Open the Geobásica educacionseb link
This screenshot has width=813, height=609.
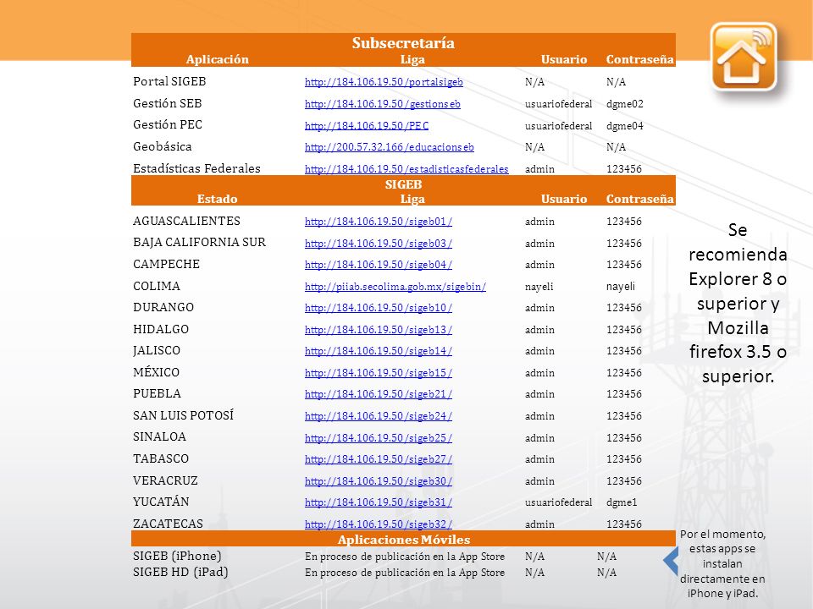pos(390,147)
